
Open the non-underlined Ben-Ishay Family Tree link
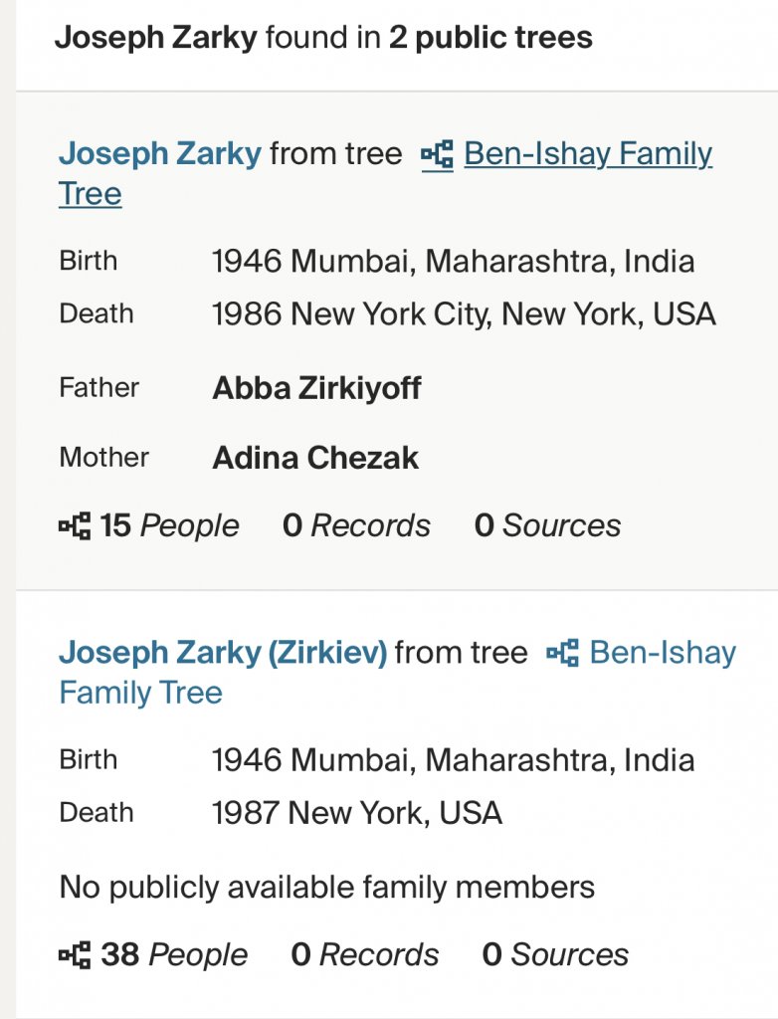coord(663,653)
